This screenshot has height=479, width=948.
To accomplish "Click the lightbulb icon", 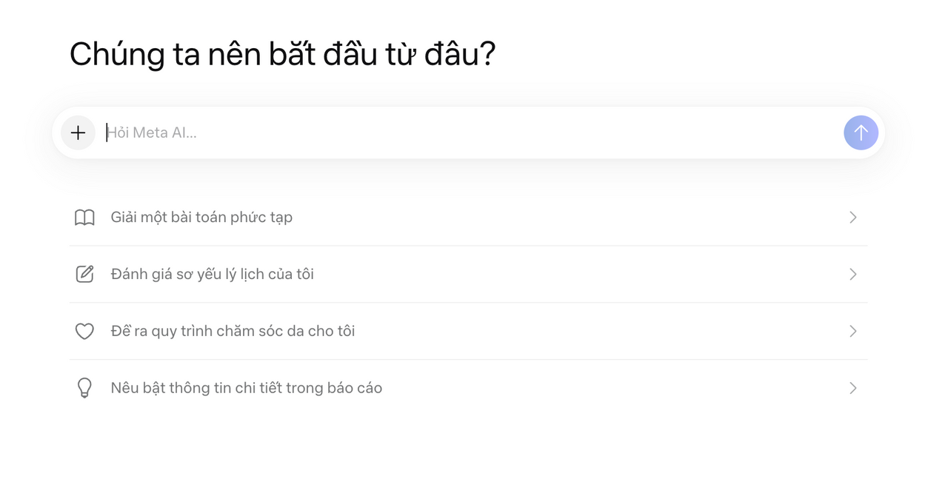I will tap(84, 388).
